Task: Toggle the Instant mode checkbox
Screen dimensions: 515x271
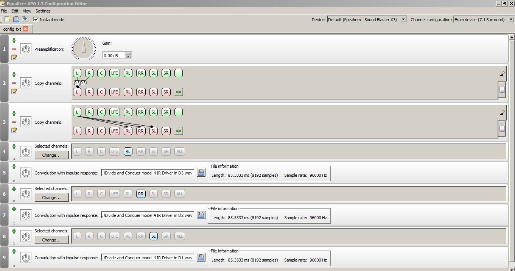Action: coord(36,19)
